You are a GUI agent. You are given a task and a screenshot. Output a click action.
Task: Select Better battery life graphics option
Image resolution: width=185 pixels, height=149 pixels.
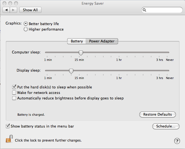coord(26,24)
